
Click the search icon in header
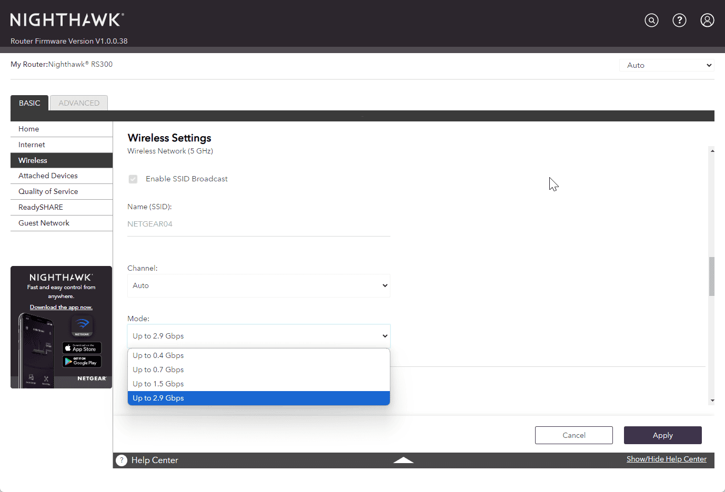(651, 20)
